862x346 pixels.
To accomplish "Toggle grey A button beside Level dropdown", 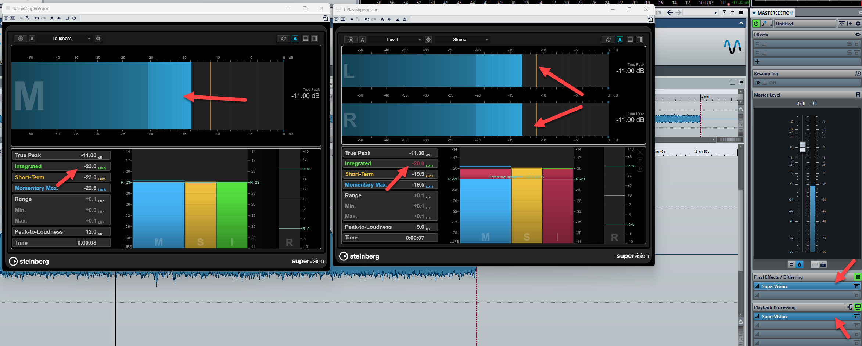I will [x=362, y=40].
